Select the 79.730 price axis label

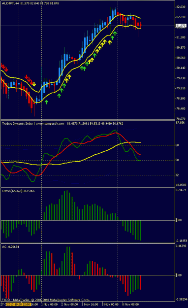coord(181,78)
